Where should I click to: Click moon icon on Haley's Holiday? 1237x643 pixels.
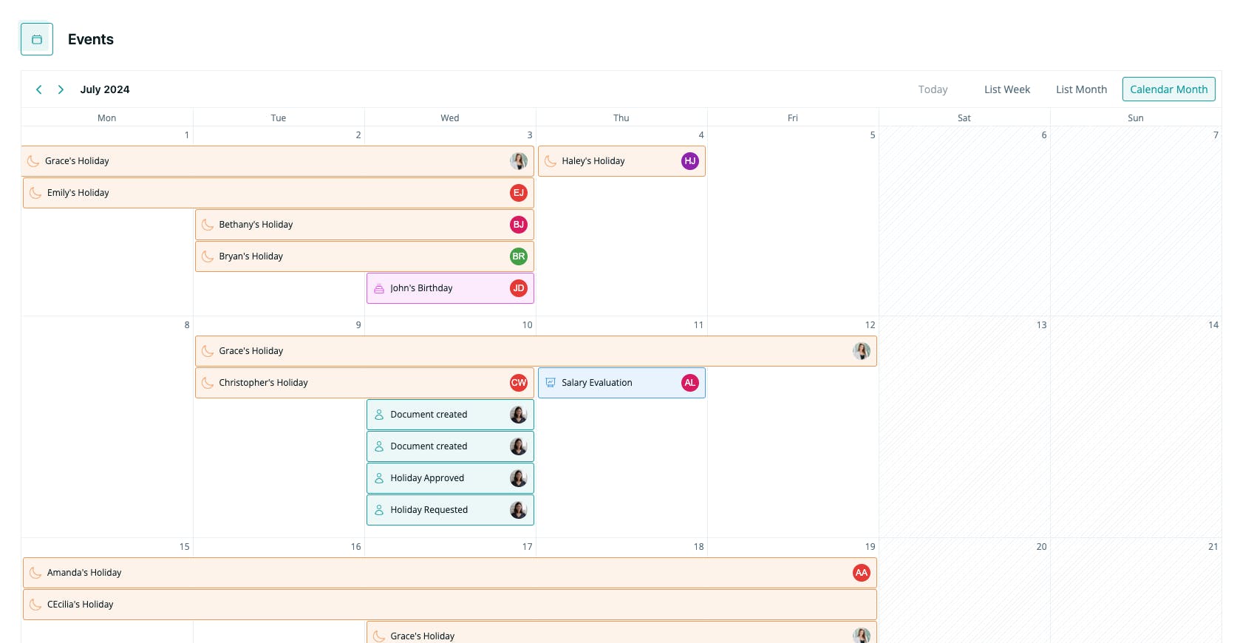pyautogui.click(x=551, y=161)
